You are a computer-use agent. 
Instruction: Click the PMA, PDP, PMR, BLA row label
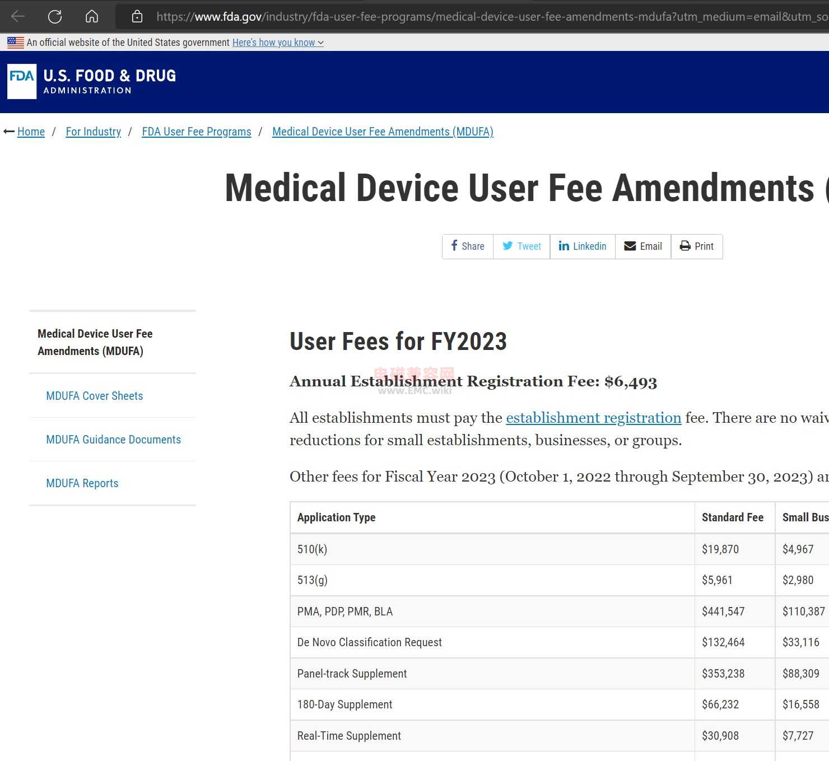pyautogui.click(x=345, y=611)
